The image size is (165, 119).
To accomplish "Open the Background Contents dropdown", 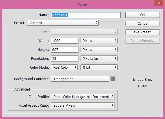I will point(80,79).
